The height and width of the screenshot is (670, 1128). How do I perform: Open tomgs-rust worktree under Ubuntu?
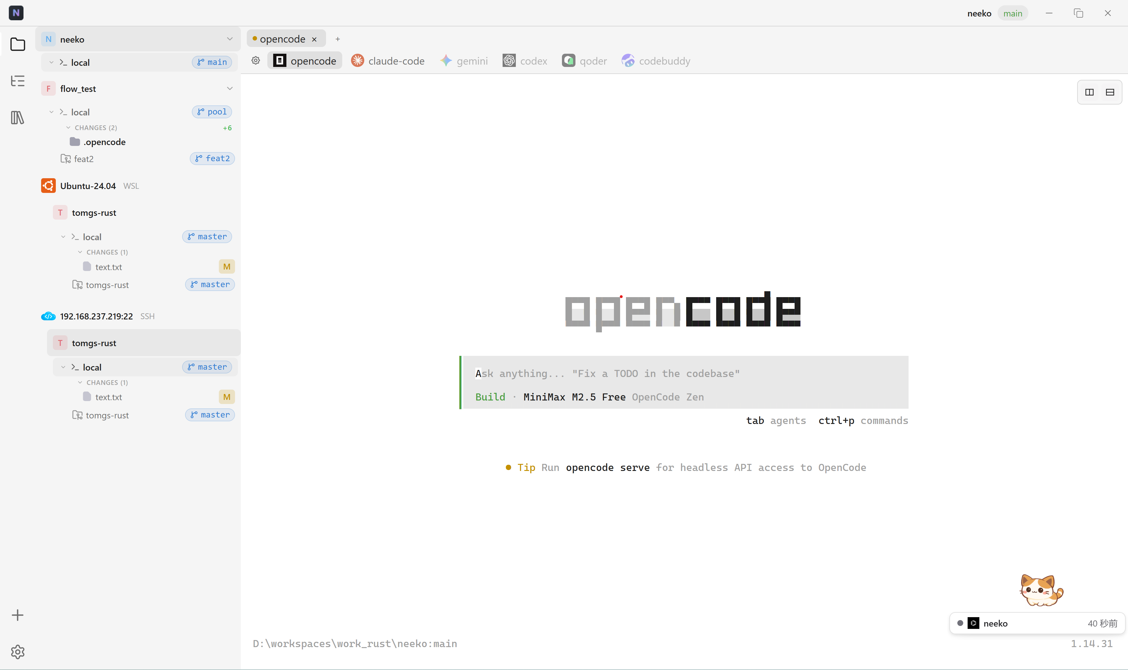[100, 285]
